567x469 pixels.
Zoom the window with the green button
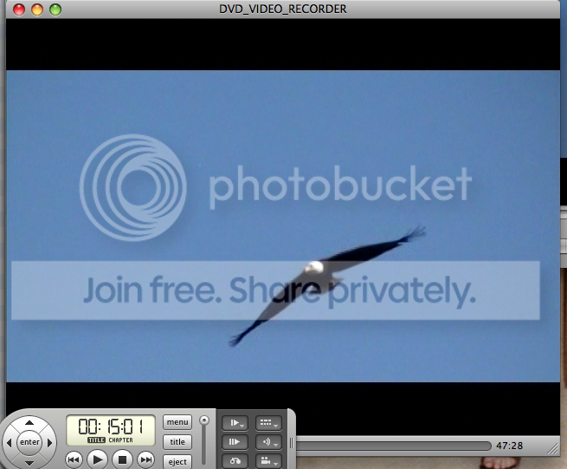(x=55, y=10)
